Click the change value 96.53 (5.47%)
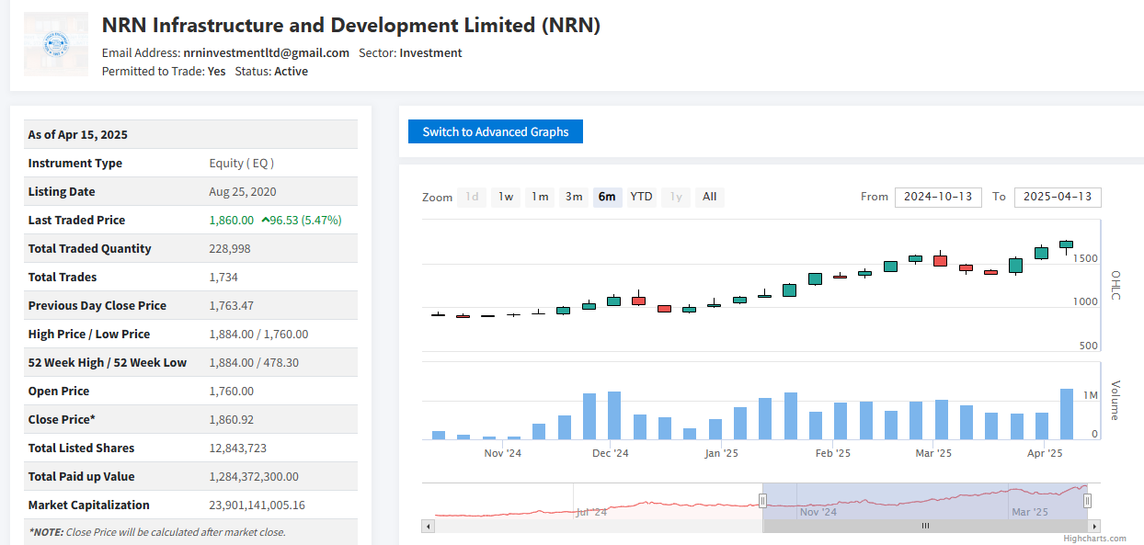The image size is (1144, 545). tap(306, 220)
